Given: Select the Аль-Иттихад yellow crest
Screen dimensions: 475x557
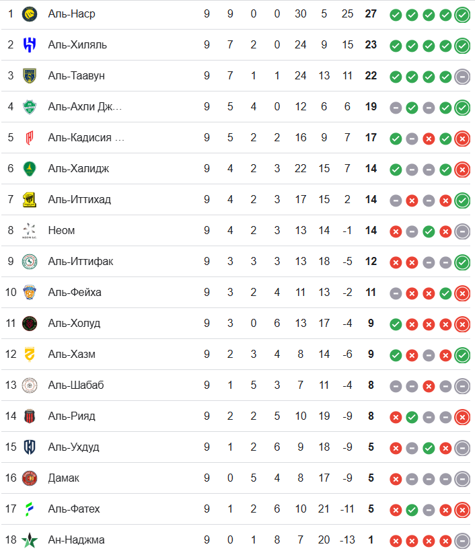Looking at the screenshot, I should pyautogui.click(x=30, y=200).
